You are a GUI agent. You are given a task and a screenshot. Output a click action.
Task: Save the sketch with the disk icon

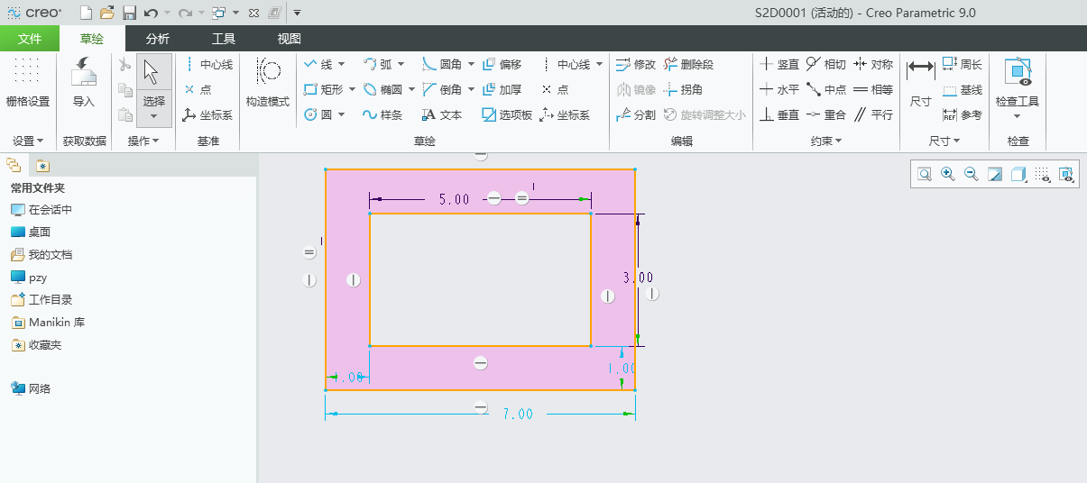point(129,13)
